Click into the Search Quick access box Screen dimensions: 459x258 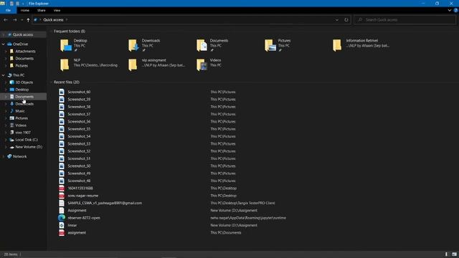pos(404,20)
